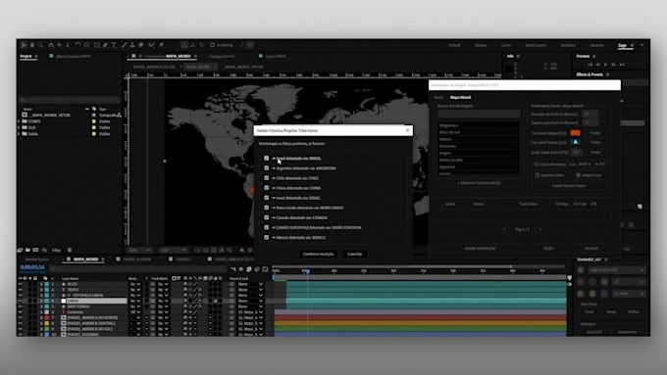This screenshot has height=375, width=667.
Task: Switch to the PAISES_EUROPA timeline tab
Action: pyautogui.click(x=136, y=259)
